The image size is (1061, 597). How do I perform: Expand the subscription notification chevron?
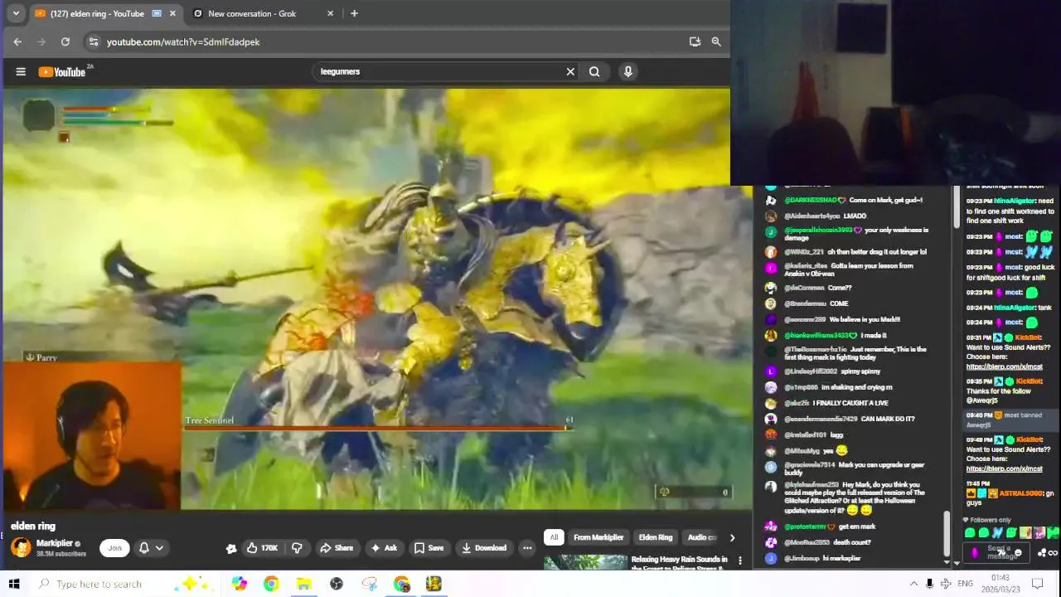click(x=159, y=547)
